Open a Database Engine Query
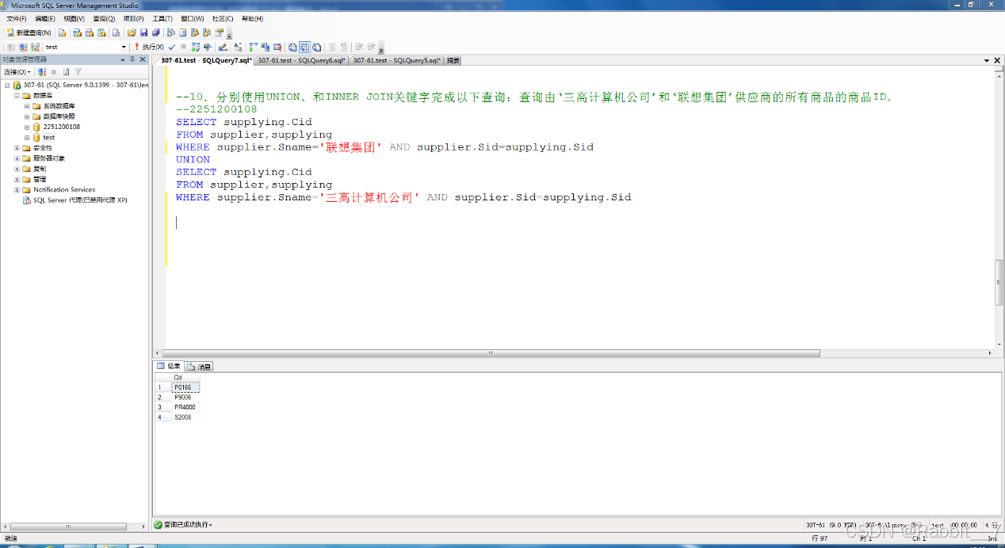 (x=62, y=32)
